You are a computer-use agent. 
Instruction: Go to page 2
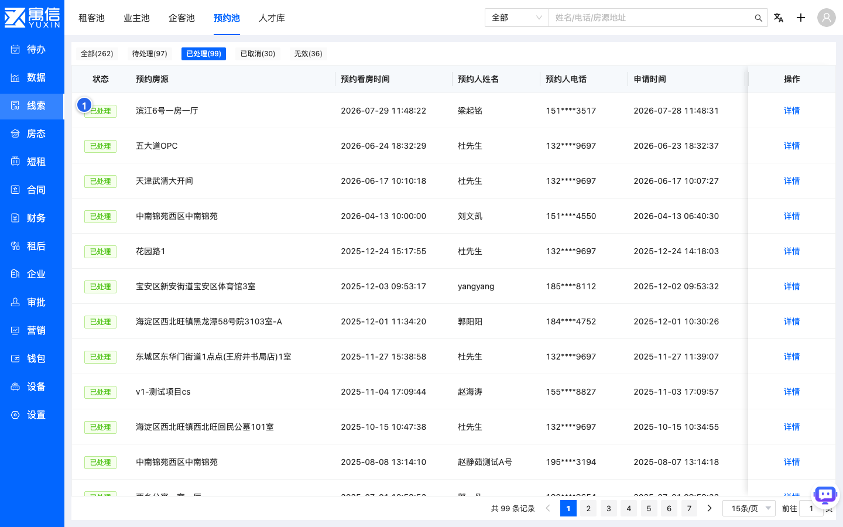588,508
